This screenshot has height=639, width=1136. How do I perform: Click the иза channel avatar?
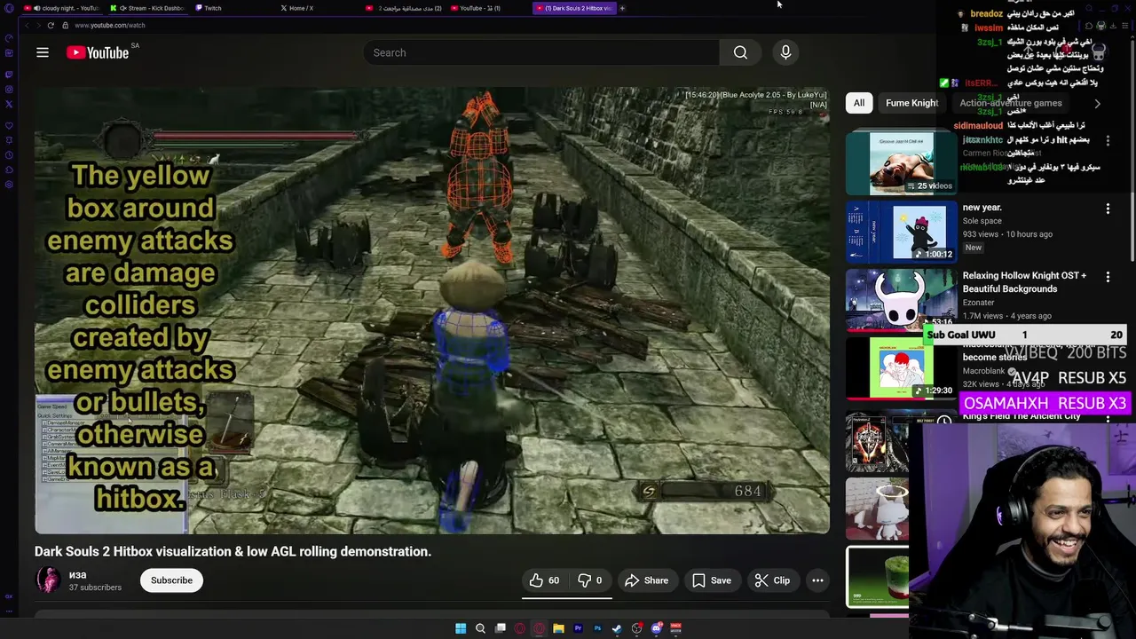(x=48, y=580)
